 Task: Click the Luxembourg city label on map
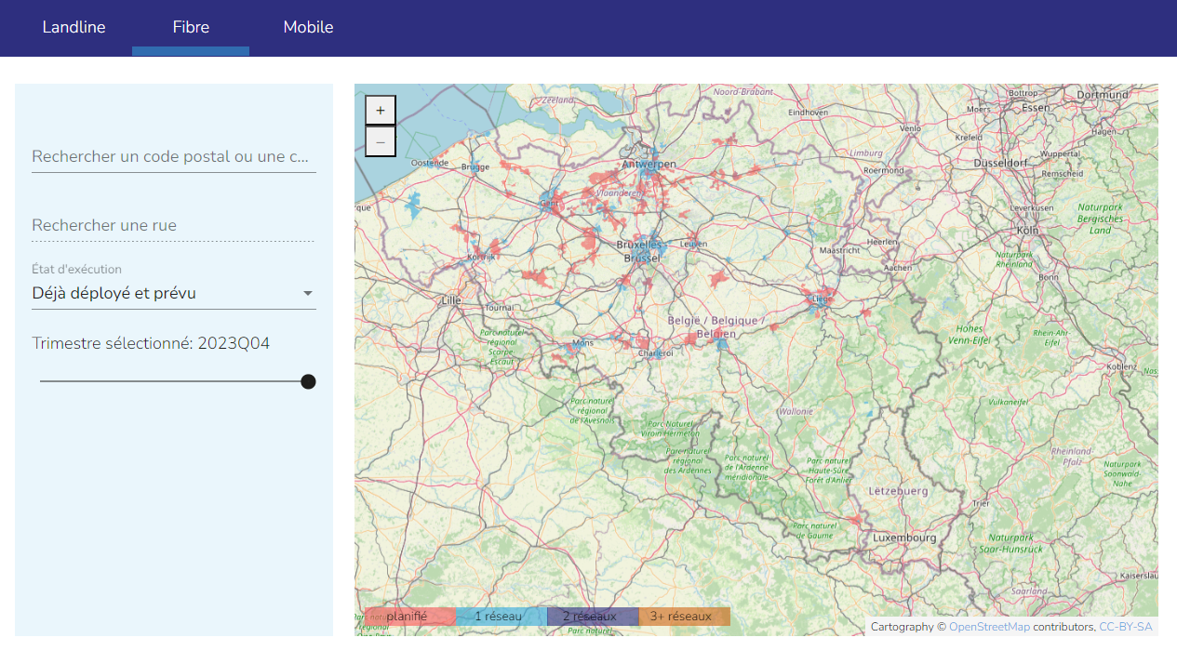[x=903, y=538]
